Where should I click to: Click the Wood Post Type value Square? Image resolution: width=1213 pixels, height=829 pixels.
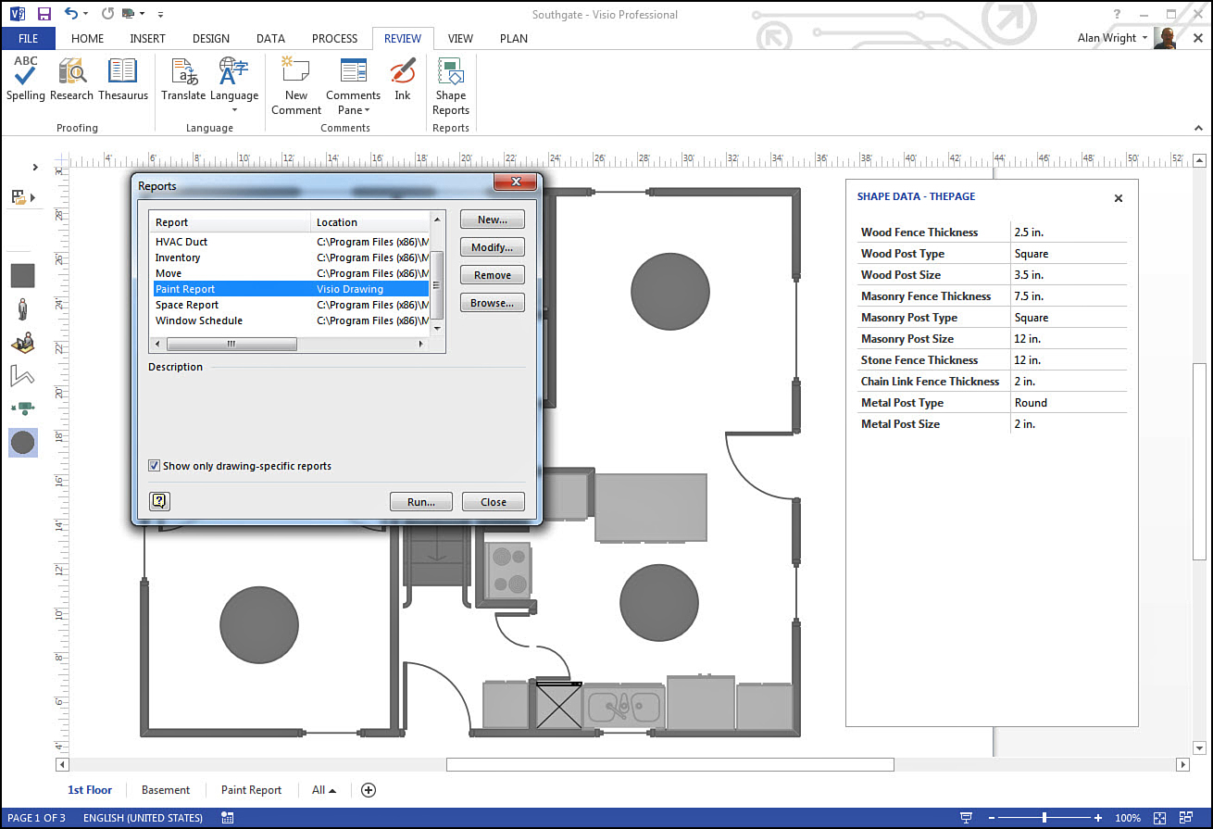pyautogui.click(x=1032, y=254)
